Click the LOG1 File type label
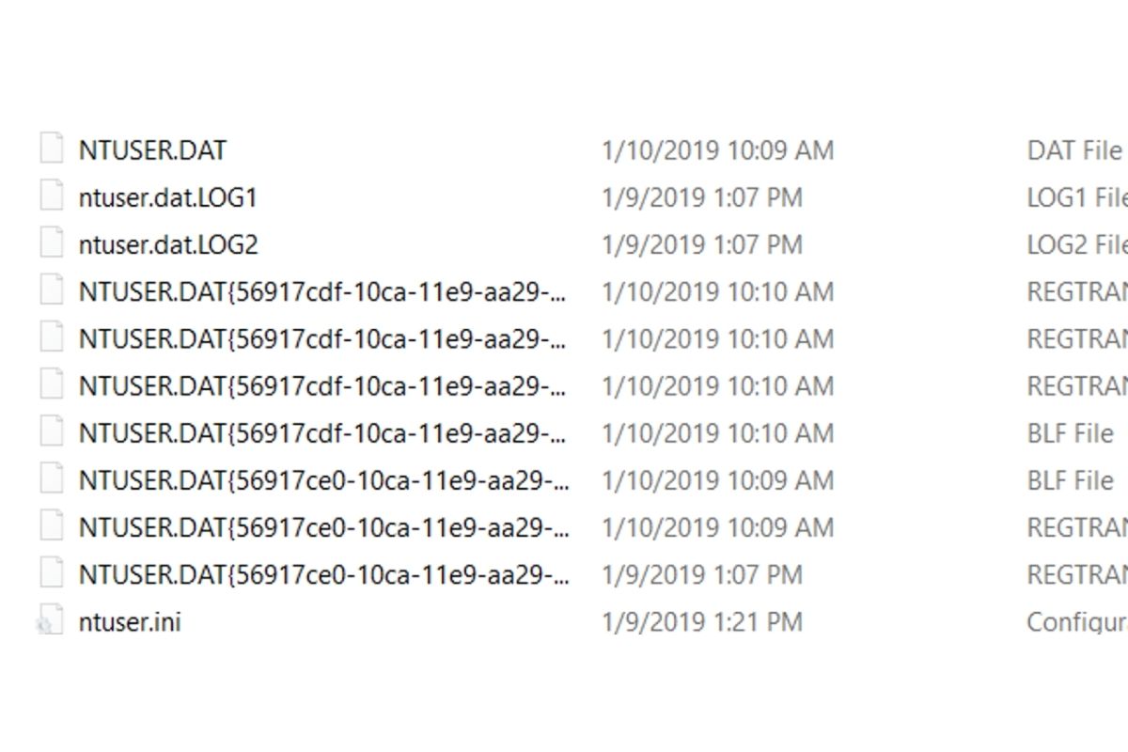Viewport: 1128px width, 752px height. 1077,197
